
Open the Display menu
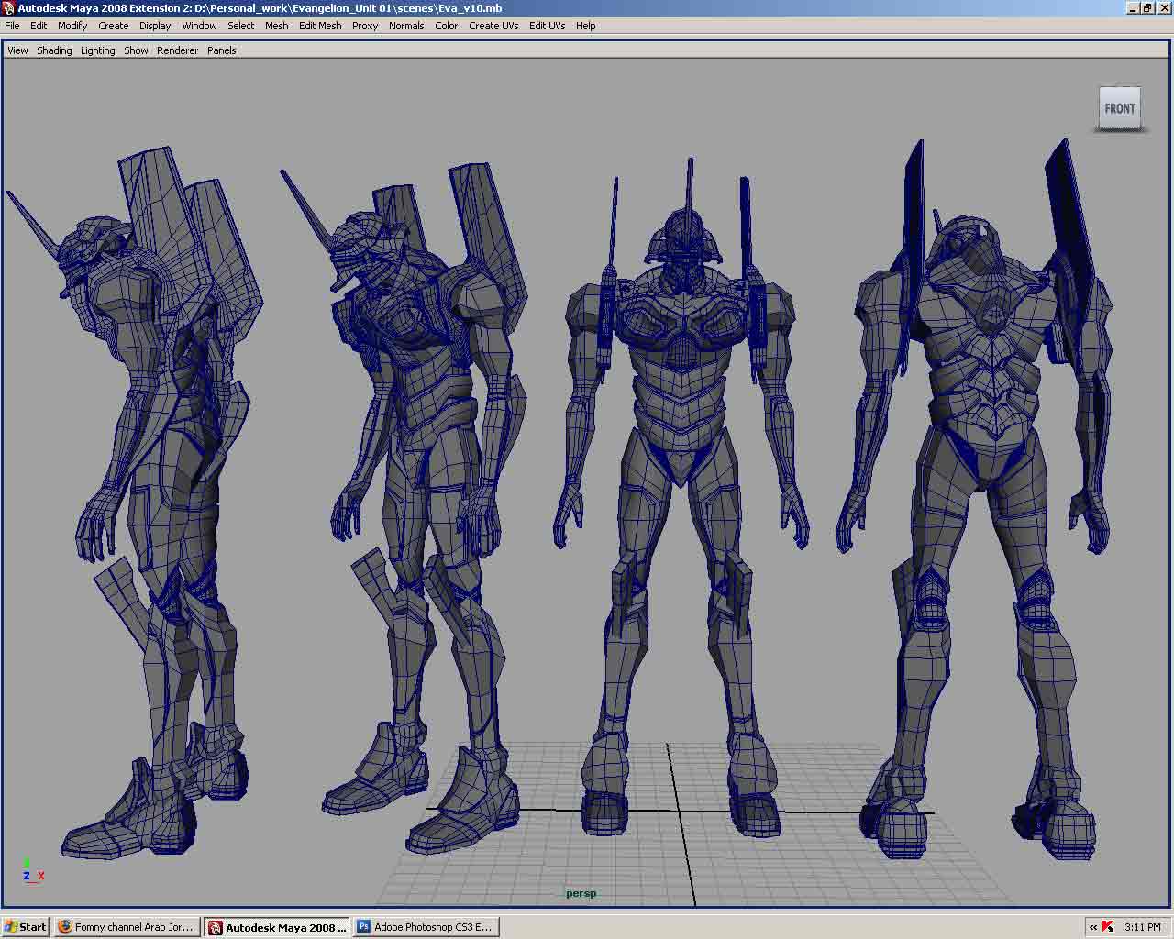click(155, 26)
